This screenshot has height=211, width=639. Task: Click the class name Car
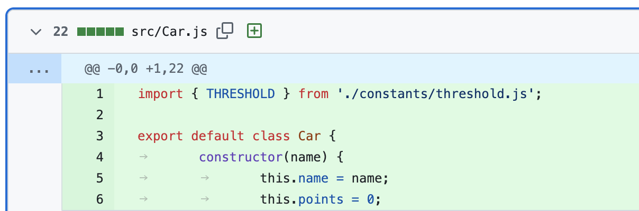pos(309,136)
